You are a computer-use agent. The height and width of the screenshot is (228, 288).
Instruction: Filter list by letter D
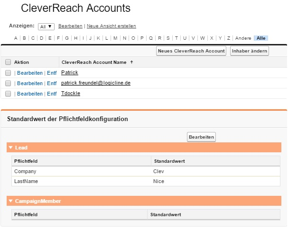(x=41, y=38)
